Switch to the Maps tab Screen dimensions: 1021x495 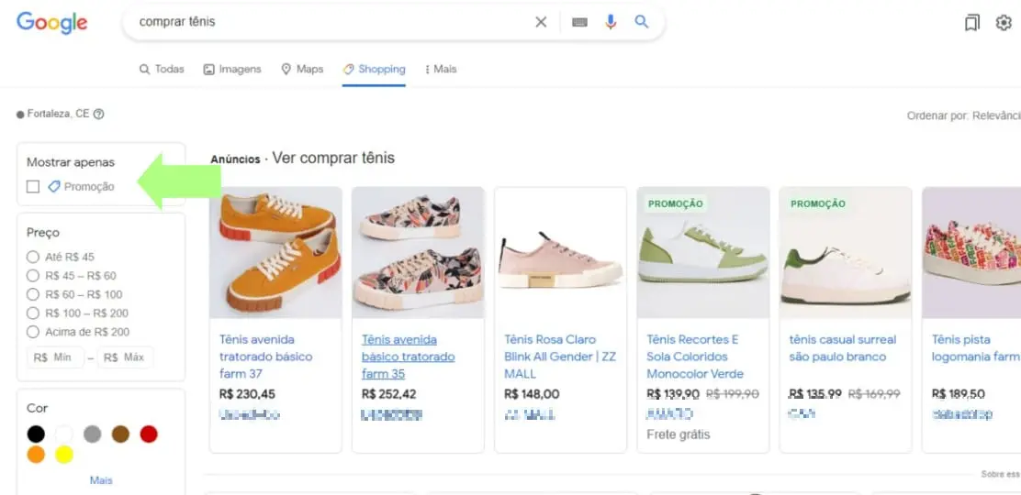pos(302,70)
